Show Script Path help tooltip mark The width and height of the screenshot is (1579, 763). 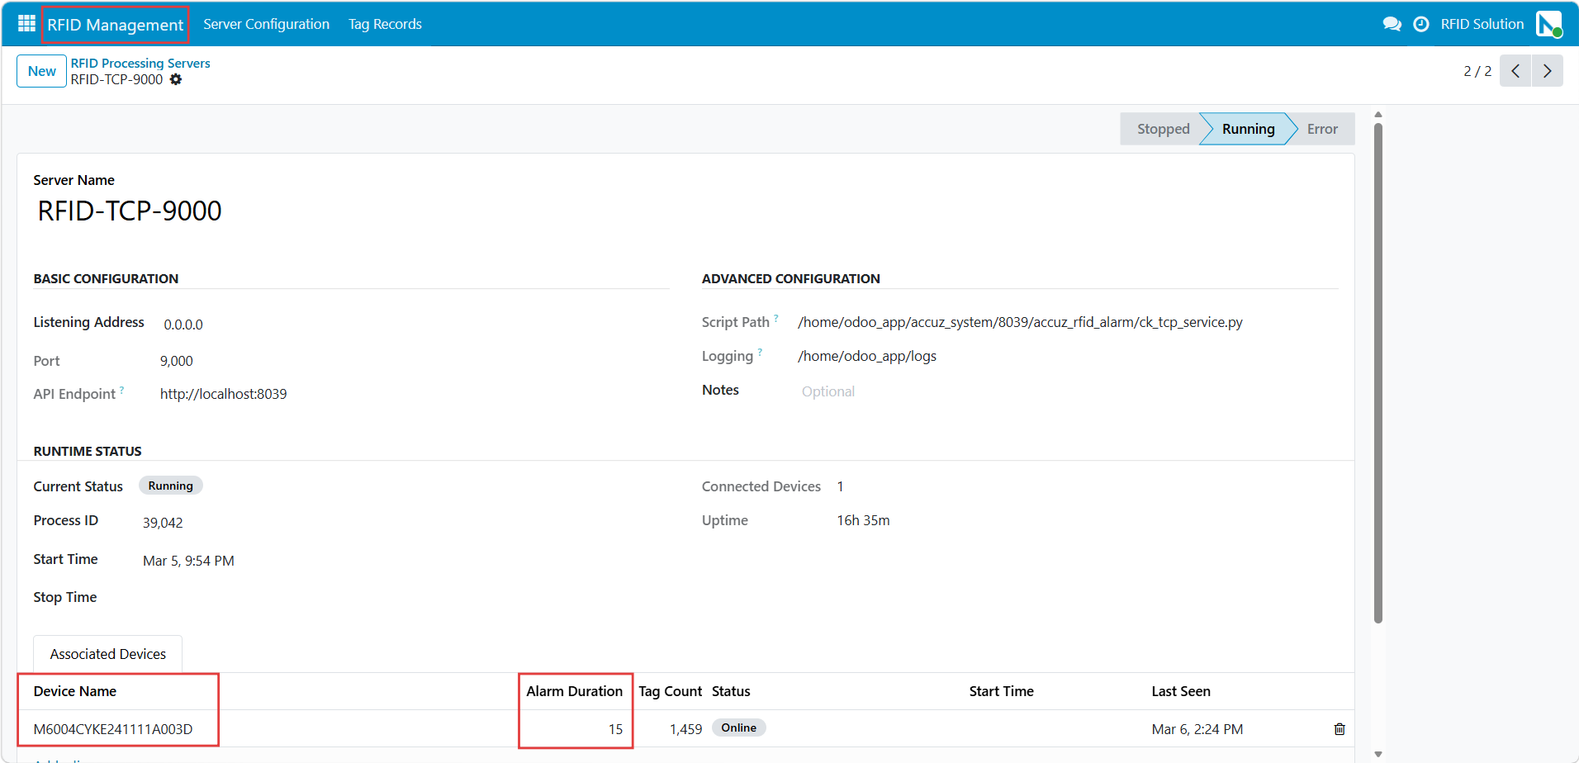[x=776, y=317]
